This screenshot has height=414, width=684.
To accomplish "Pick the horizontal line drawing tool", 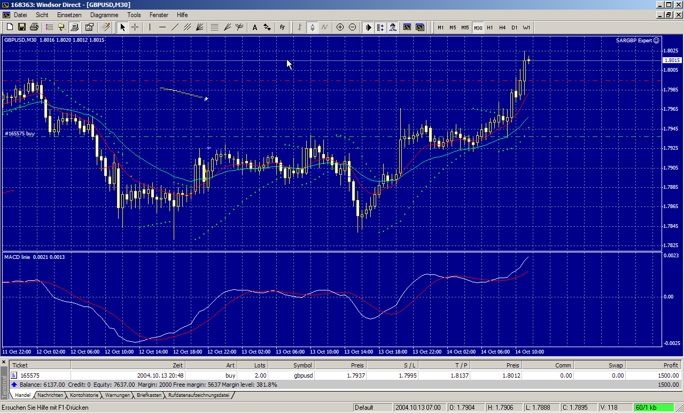I will tap(162, 27).
